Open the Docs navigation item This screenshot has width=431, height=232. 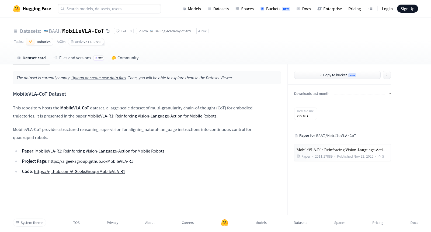pos(304,9)
